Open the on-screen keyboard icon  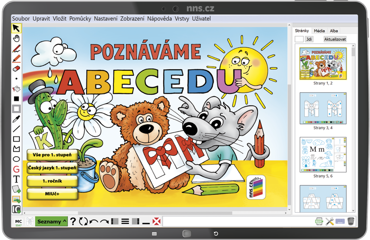coord(340,222)
